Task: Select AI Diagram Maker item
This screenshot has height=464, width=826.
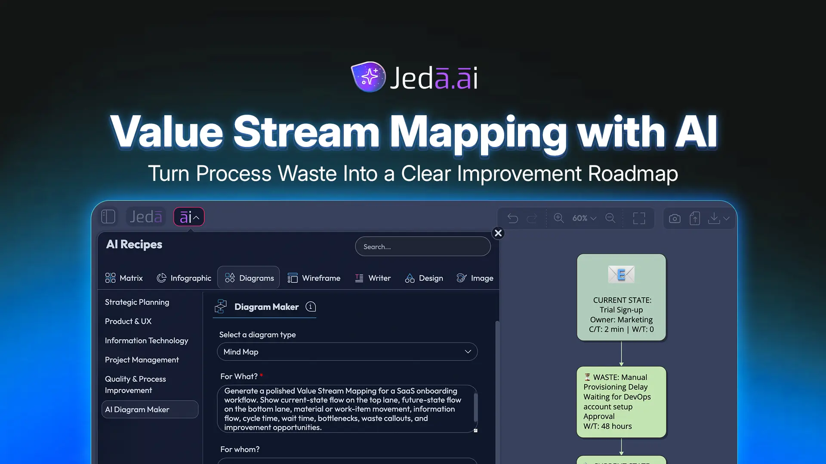Action: pos(150,409)
